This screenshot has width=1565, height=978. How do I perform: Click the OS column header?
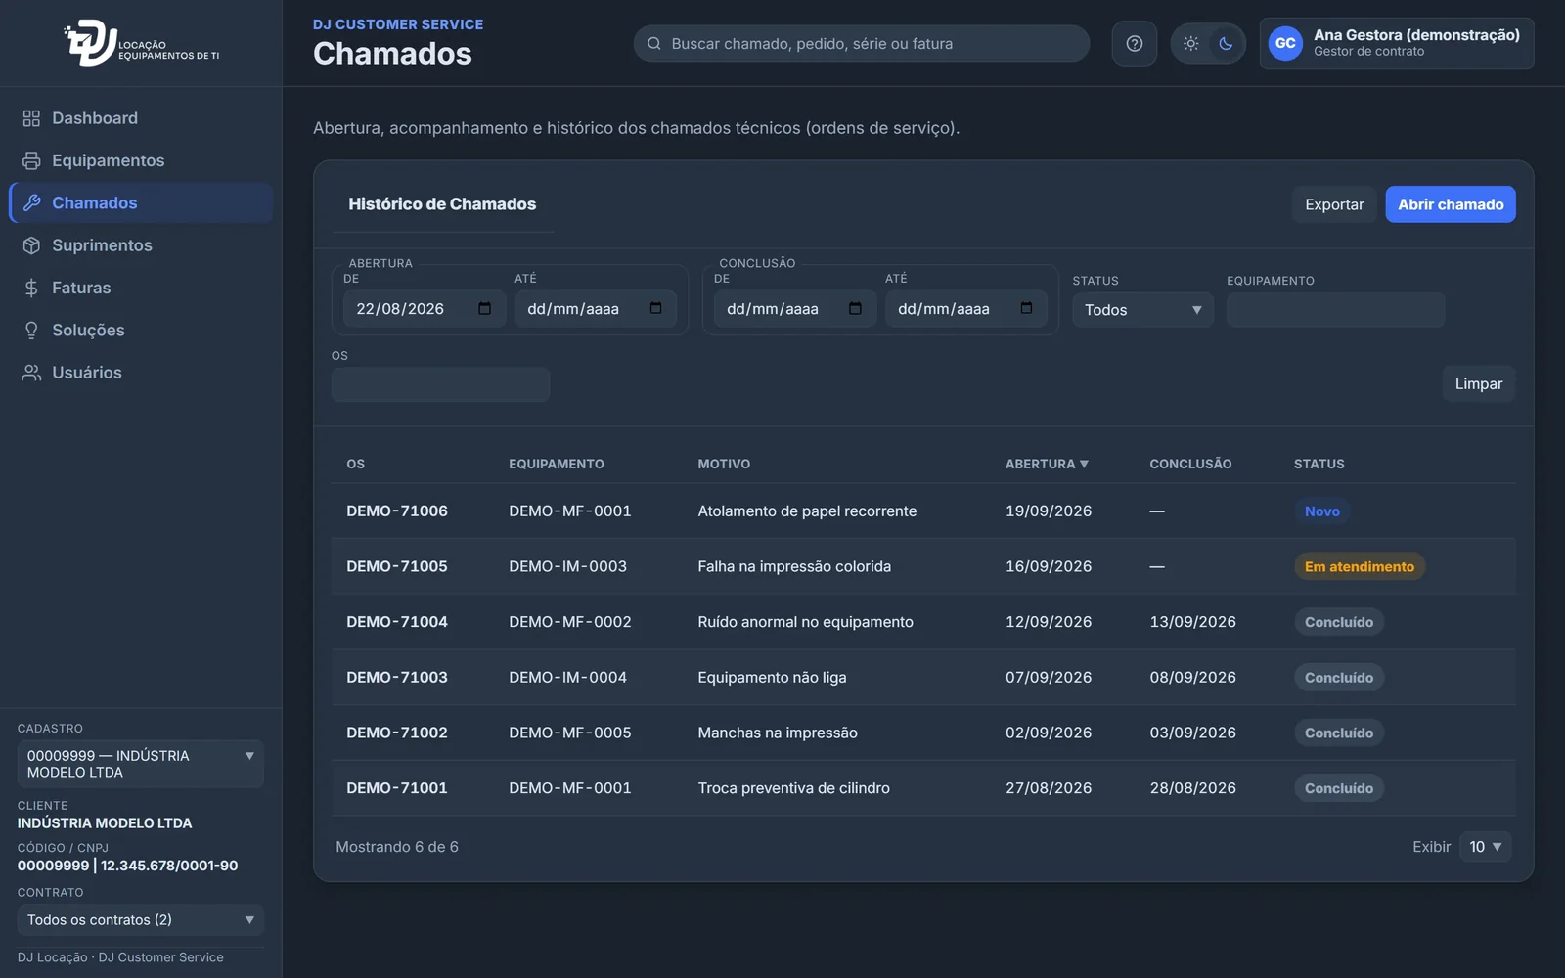356,464
